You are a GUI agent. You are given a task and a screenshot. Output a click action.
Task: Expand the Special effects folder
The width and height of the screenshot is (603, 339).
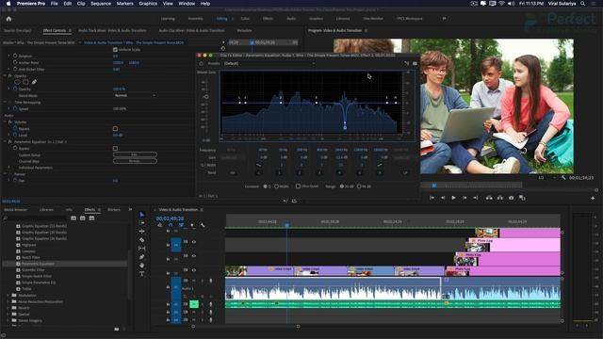(x=8, y=314)
